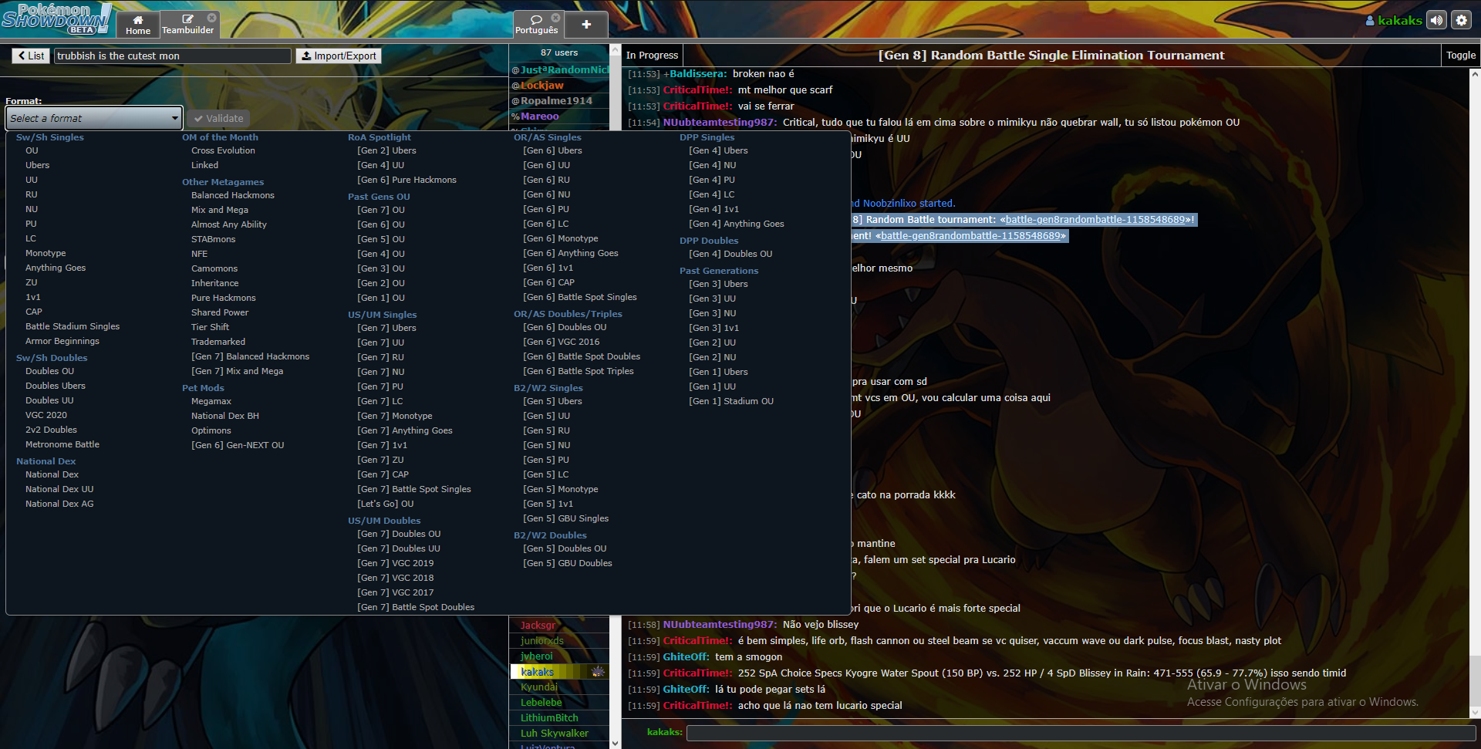Collapse the Select a format dropdown
Viewport: 1481px width, 749px height.
coord(94,118)
